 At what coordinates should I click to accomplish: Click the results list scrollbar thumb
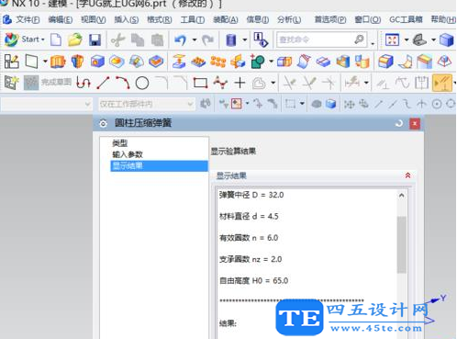[x=402, y=244]
